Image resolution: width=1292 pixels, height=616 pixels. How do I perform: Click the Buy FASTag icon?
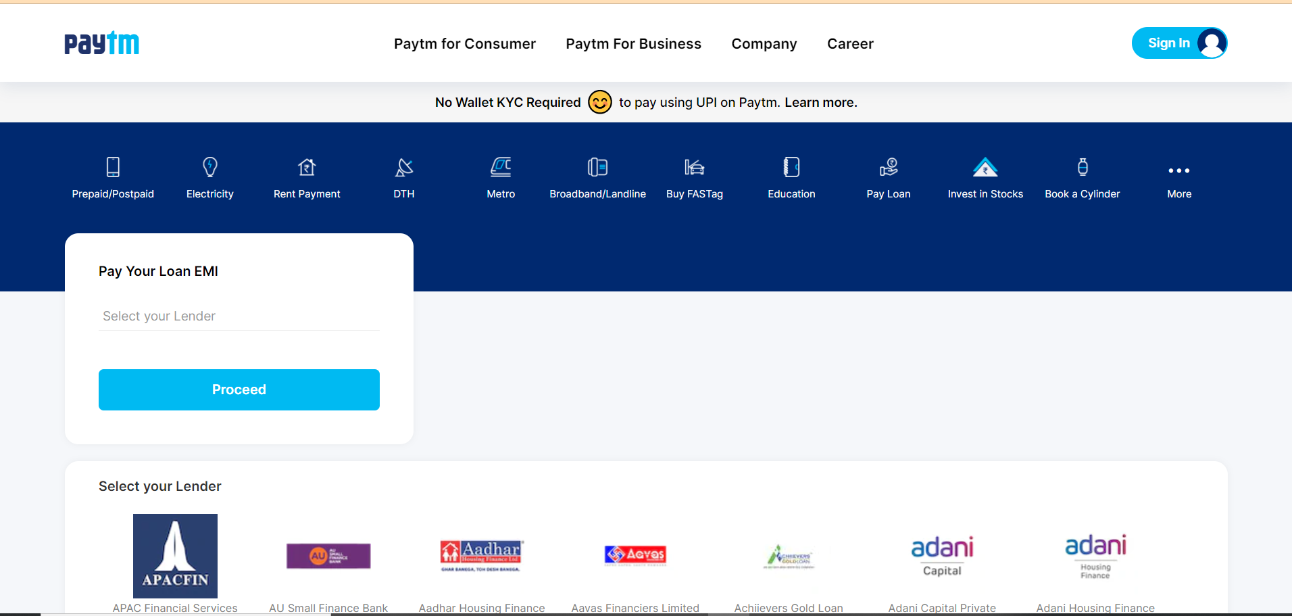[x=695, y=167]
